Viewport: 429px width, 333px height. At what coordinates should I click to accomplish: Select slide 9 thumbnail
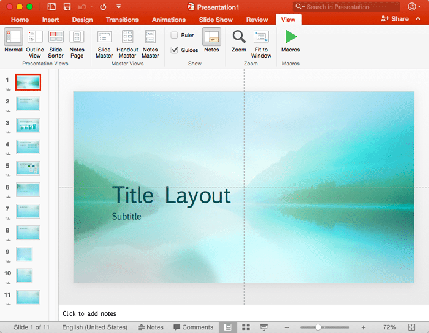[25, 254]
